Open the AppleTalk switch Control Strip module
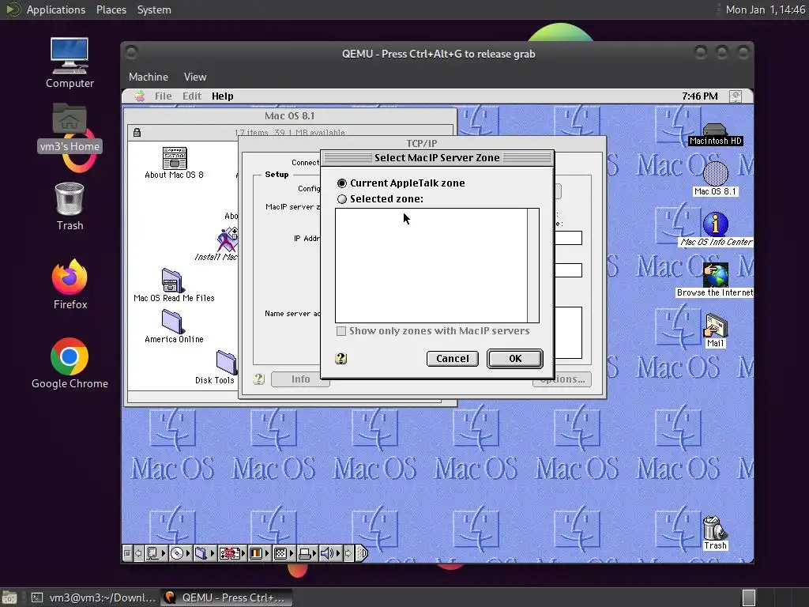This screenshot has height=607, width=809. pyautogui.click(x=155, y=554)
